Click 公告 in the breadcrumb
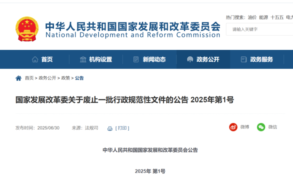Viewport: 293px width, 179px height. pos(79,78)
